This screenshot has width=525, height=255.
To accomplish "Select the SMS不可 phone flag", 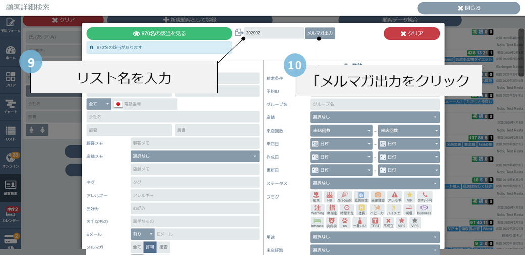I will pyautogui.click(x=425, y=196).
